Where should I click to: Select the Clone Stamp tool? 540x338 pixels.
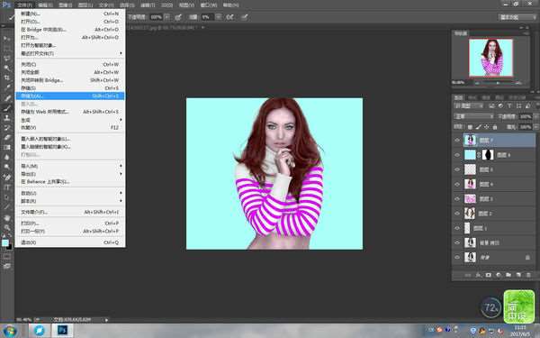click(7, 117)
